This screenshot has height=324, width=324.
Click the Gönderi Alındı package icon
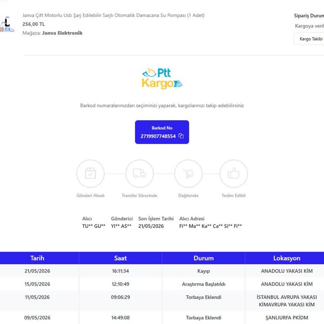91,173
